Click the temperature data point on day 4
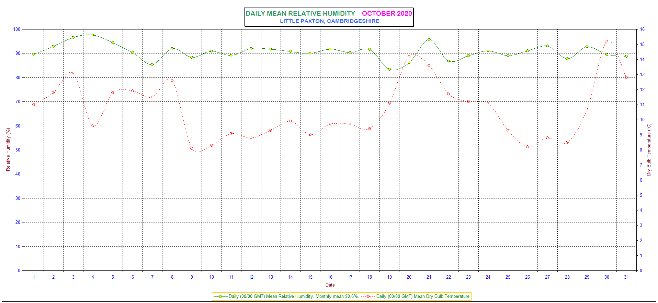This screenshot has height=303, width=658. (93, 126)
